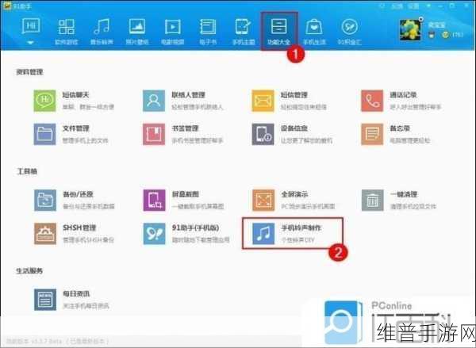The height and width of the screenshot is (348, 476).
Task: Open 每日资讯 daily news icon
Action: tap(45, 300)
